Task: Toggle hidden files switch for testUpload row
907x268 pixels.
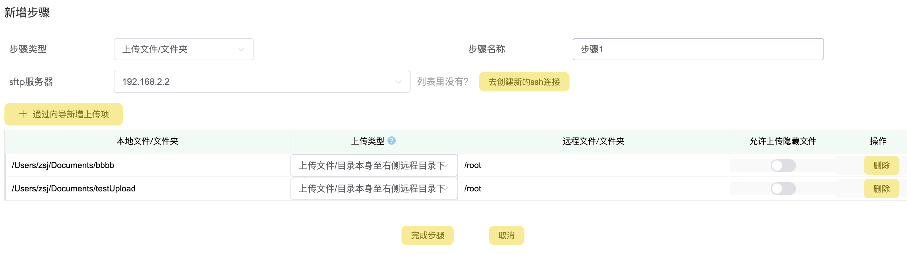Action: 783,189
